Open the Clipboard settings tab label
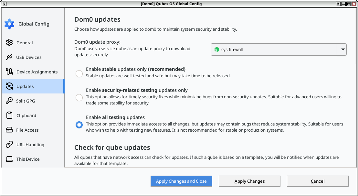The image size is (358, 196). [x=26, y=115]
